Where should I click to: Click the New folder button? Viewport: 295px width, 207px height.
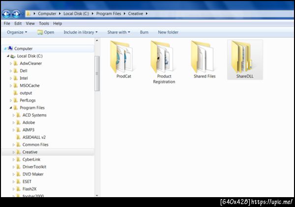pos(168,32)
